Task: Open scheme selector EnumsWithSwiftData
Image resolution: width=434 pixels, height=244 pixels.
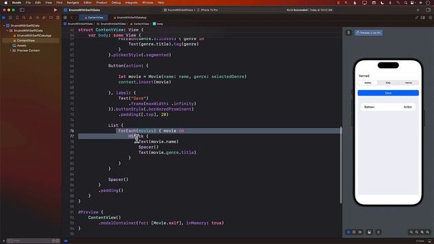Action: click(180, 10)
